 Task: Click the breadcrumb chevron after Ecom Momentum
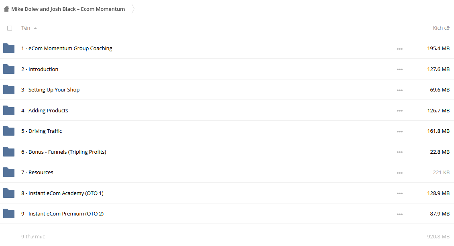[133, 9]
